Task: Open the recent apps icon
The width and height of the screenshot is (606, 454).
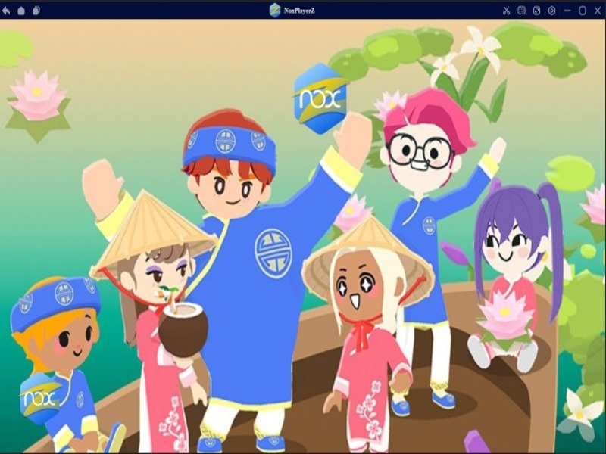Action: (36, 11)
